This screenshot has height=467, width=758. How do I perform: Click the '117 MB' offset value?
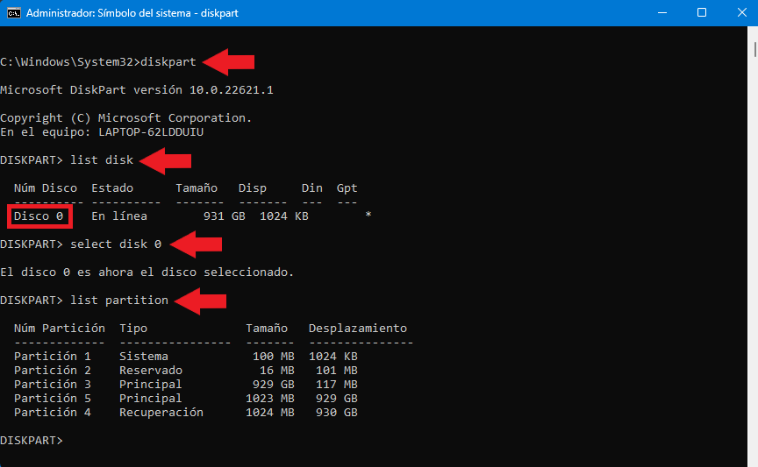point(337,384)
